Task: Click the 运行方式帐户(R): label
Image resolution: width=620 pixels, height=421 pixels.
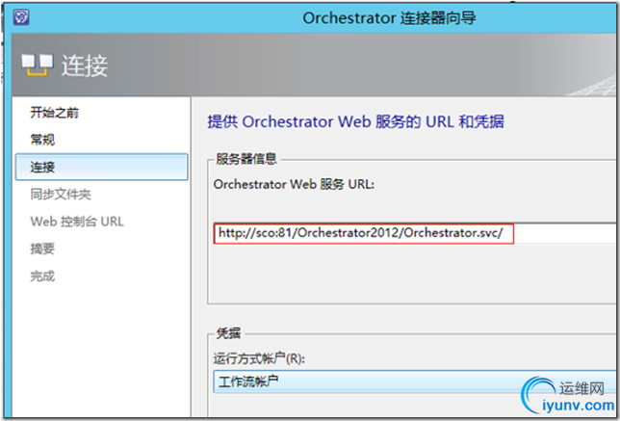Action: coord(259,358)
